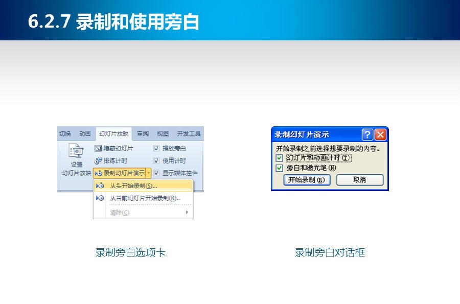Viewport: 460px width, 304px height.
Task: Toggle the 使用计时 checkbox
Action: pos(156,160)
